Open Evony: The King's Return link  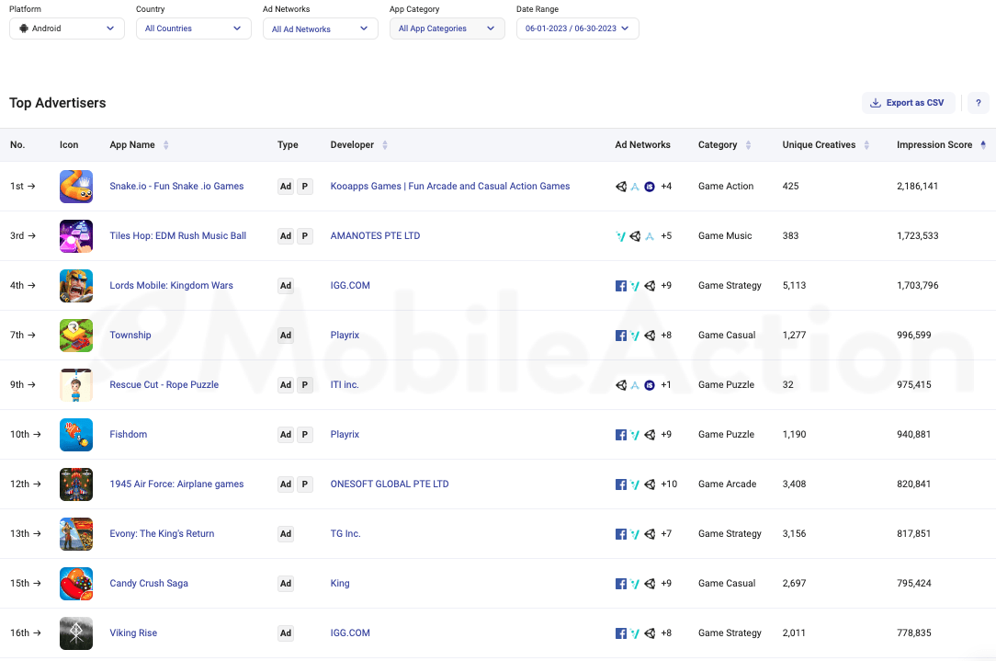(x=162, y=533)
